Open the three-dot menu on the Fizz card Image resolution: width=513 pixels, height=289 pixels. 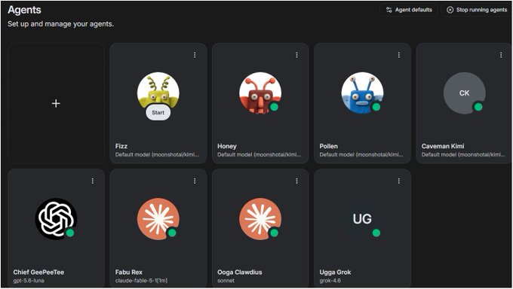pyautogui.click(x=195, y=55)
